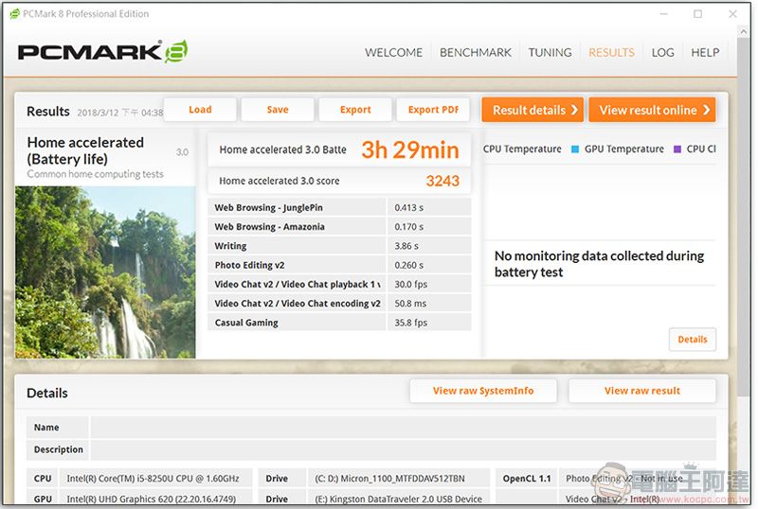Viewport: 758px width, 509px height.
Task: Select the RESULTS tab
Action: [611, 53]
